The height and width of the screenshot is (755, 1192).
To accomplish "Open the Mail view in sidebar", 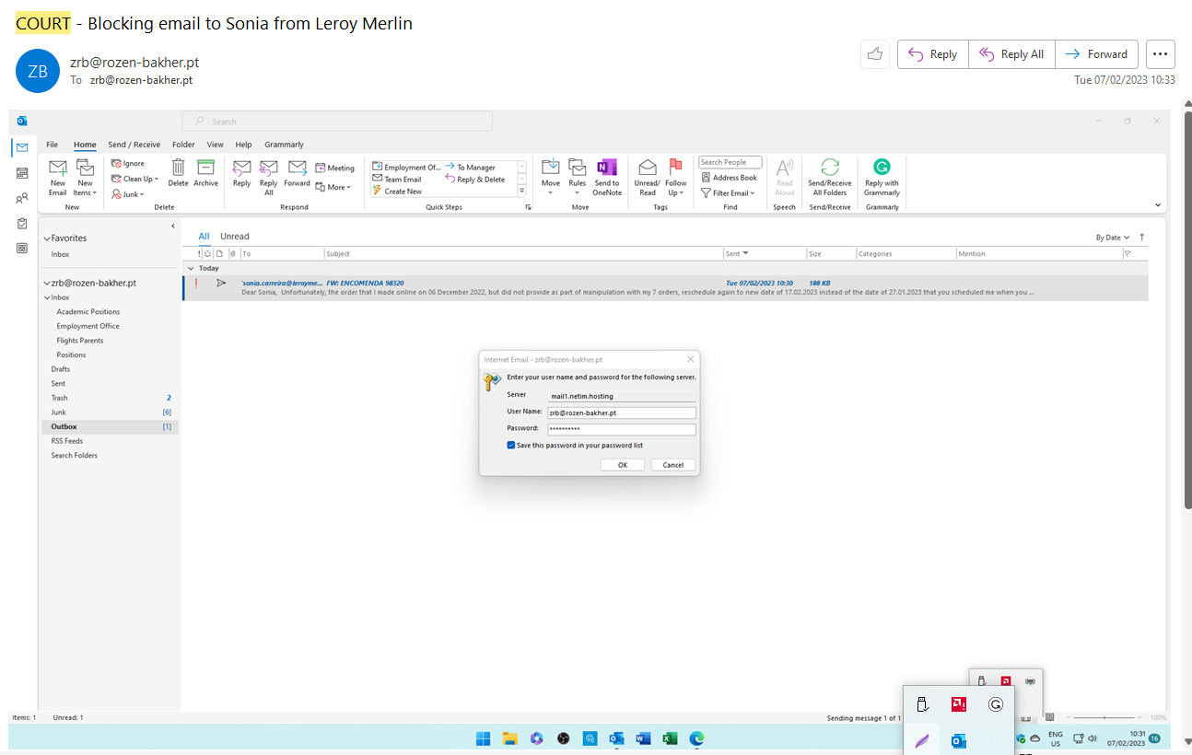I will click(x=22, y=147).
